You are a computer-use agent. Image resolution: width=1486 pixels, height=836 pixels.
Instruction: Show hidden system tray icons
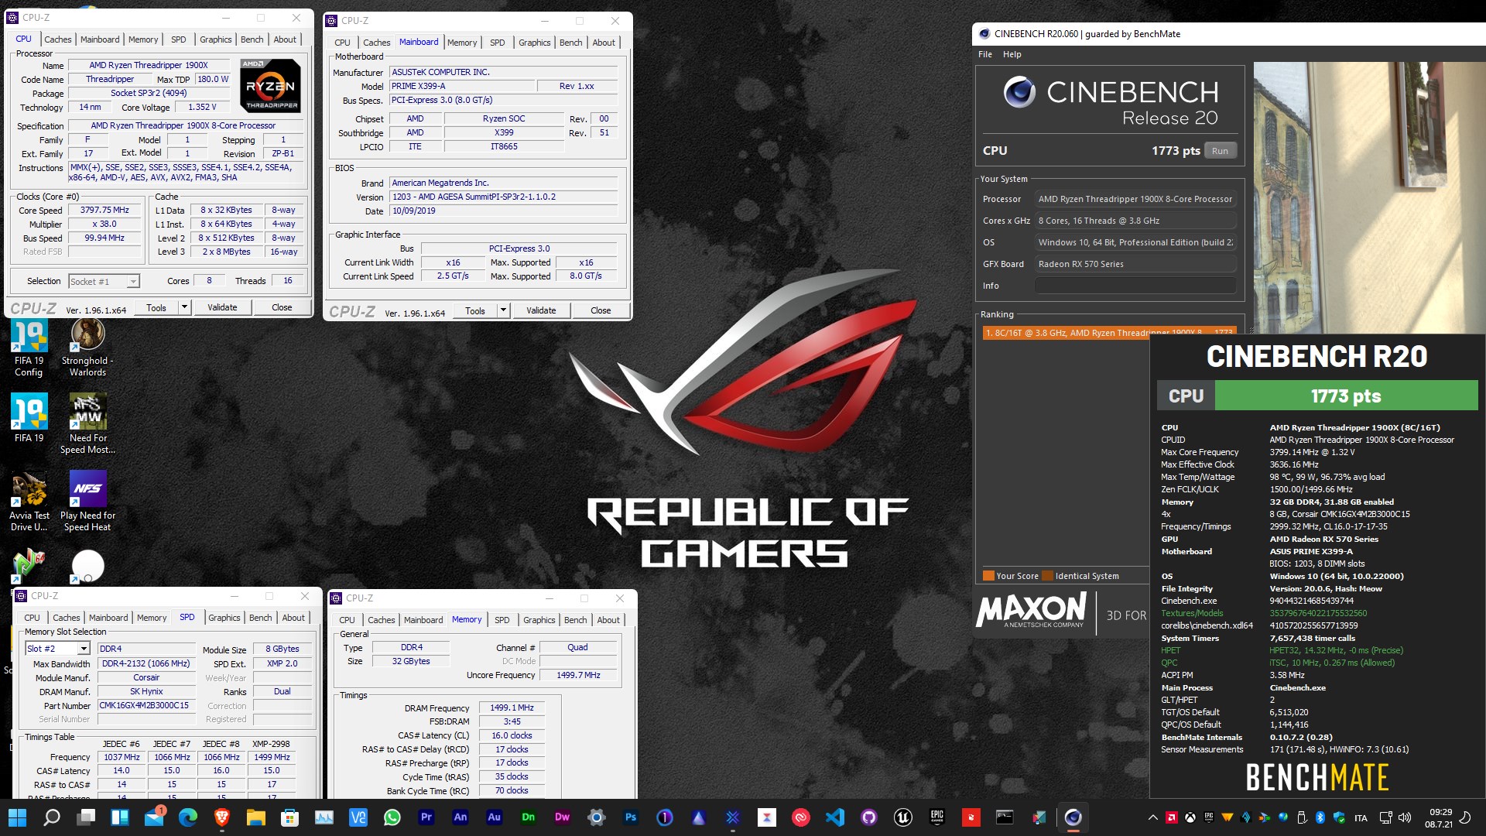click(1153, 817)
